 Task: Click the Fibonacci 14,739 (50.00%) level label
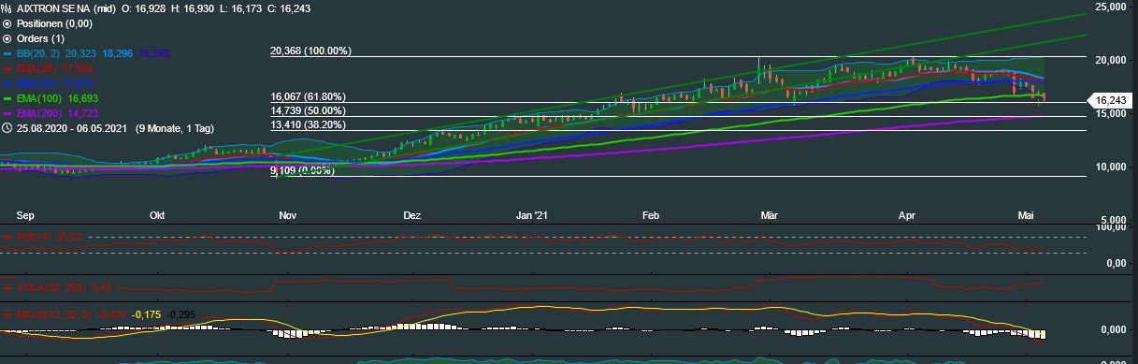pos(309,110)
